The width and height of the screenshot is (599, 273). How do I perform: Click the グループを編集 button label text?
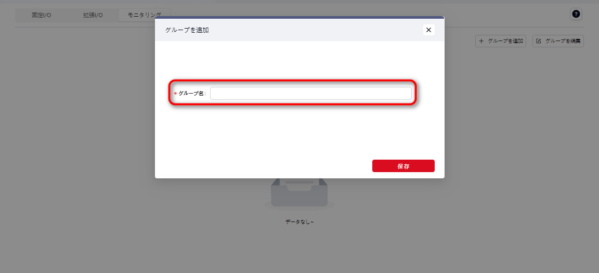pos(563,41)
